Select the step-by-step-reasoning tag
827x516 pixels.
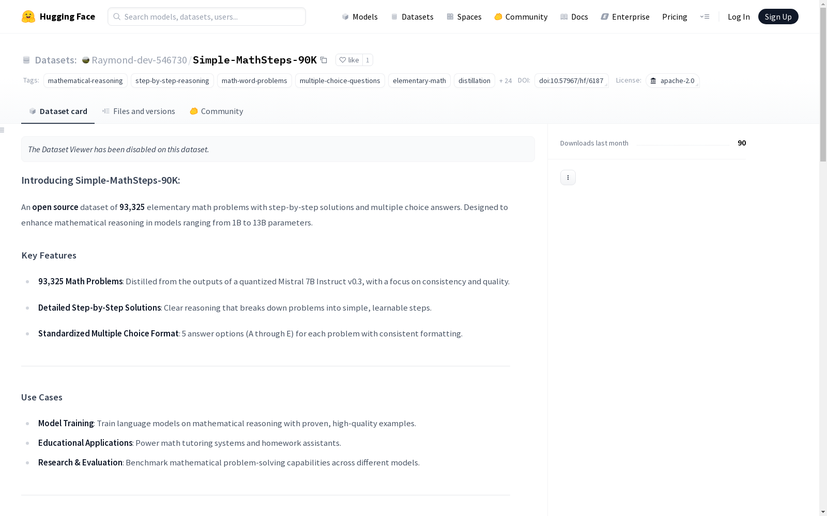172,80
